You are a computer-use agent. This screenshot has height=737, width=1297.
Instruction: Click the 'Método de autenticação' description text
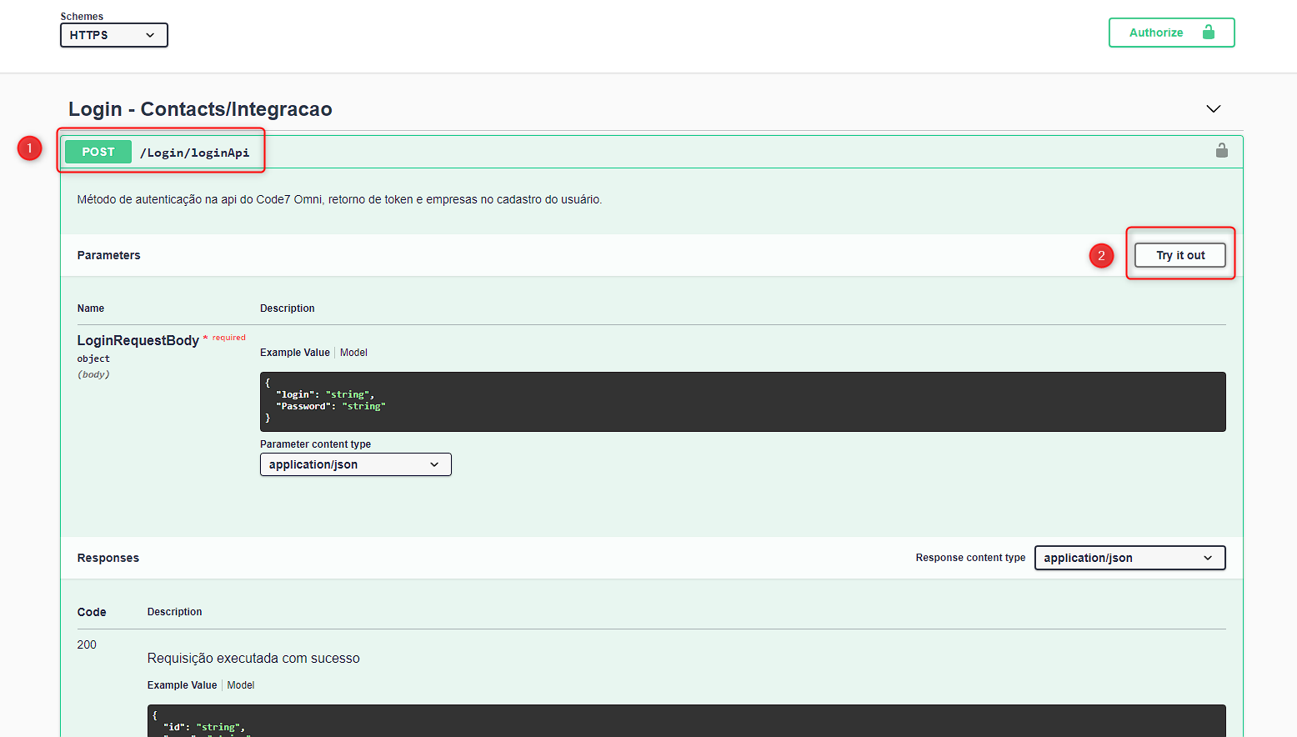coord(339,199)
